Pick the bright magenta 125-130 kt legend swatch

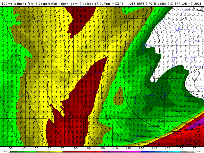pos(138,152)
